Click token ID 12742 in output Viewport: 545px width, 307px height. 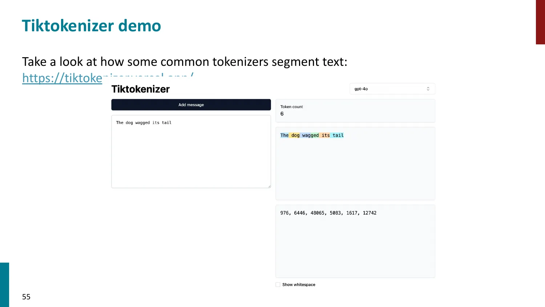coord(370,213)
